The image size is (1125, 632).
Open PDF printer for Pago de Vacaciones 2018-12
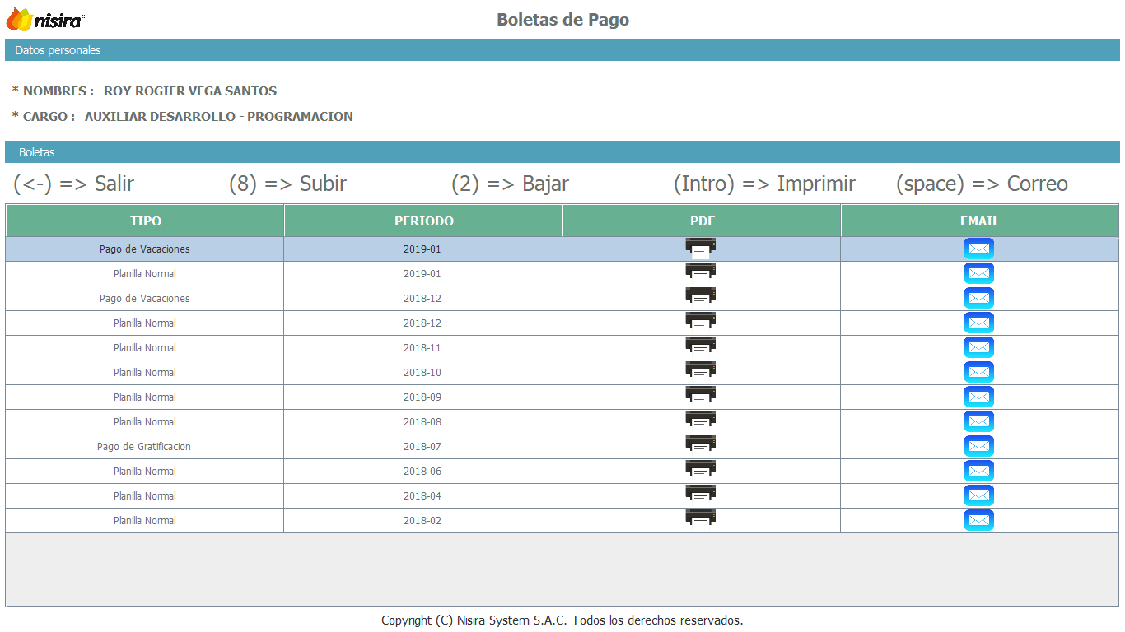point(701,297)
